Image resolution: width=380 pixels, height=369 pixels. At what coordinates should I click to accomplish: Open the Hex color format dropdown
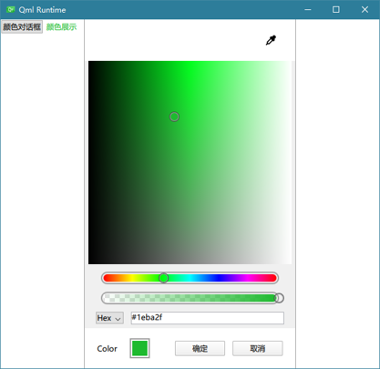pos(109,318)
